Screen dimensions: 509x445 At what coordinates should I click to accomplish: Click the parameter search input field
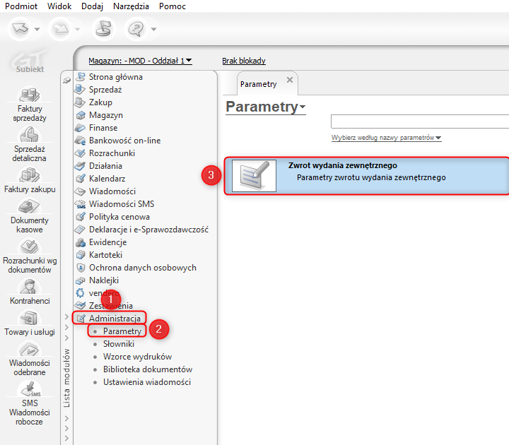pyautogui.click(x=420, y=121)
